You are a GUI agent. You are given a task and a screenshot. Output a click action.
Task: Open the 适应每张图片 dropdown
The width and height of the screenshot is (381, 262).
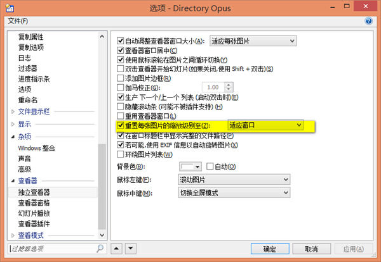tap(253, 41)
